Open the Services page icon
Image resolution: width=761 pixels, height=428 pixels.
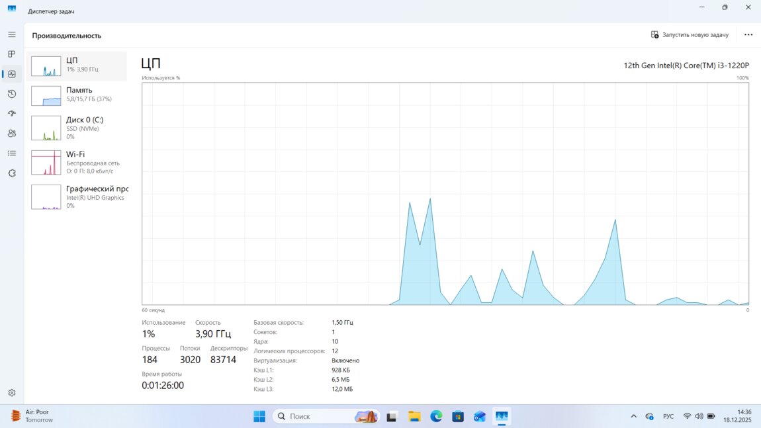point(12,173)
